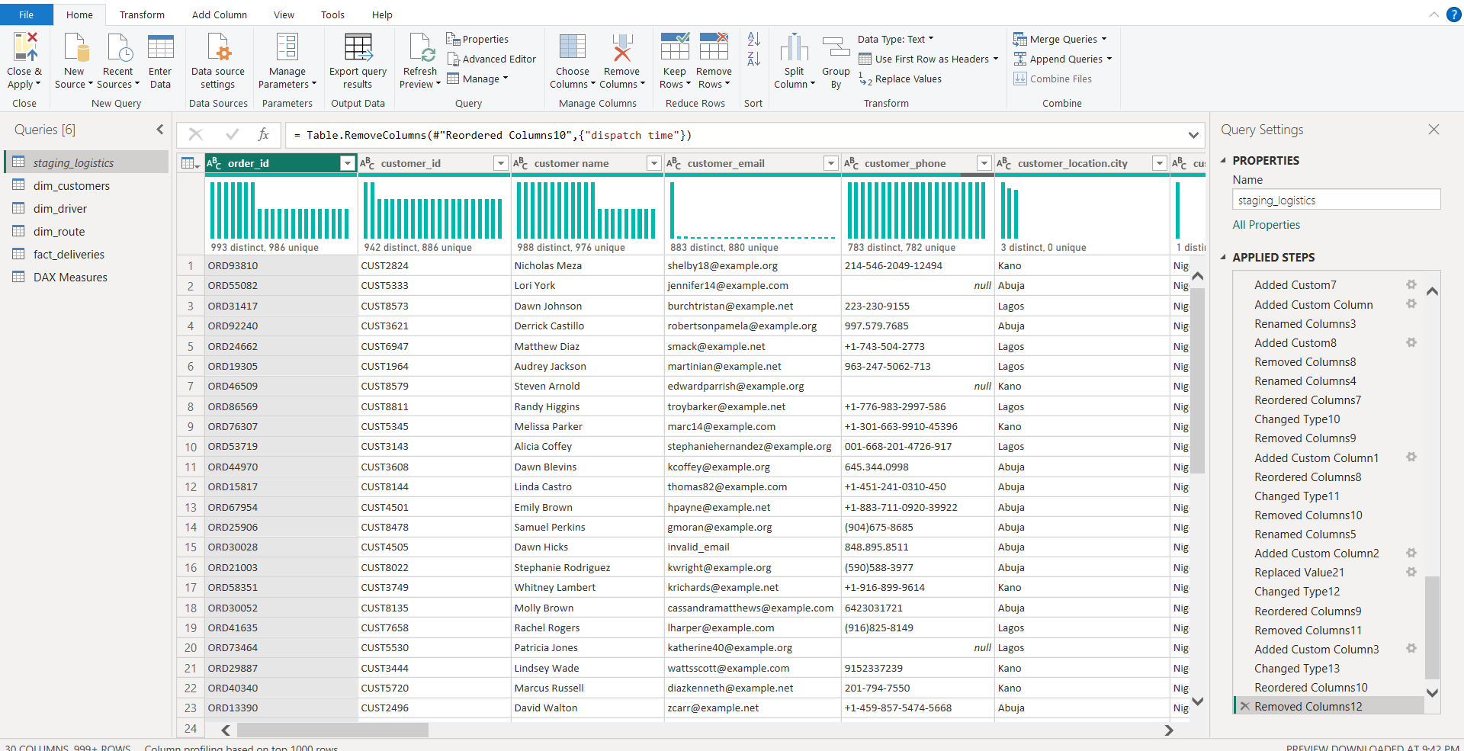1464x751 pixels.
Task: Switch to View tab
Action: tap(284, 14)
